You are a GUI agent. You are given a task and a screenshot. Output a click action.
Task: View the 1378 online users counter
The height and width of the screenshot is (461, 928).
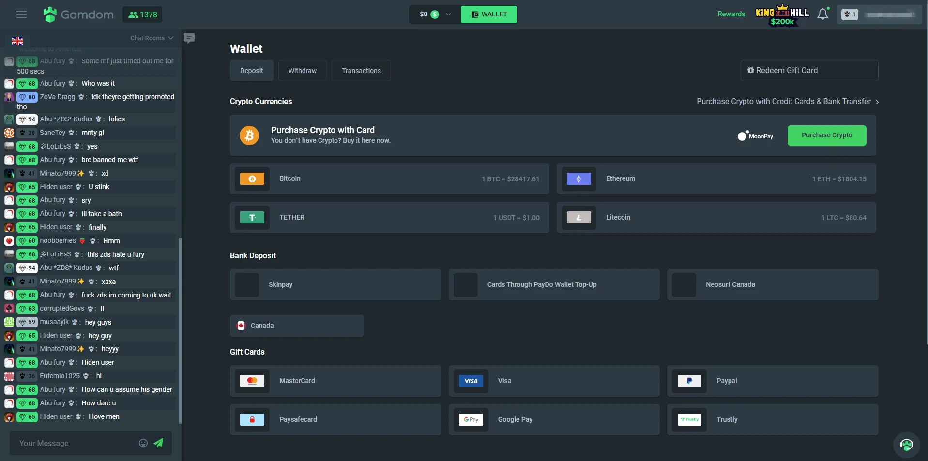tap(143, 15)
